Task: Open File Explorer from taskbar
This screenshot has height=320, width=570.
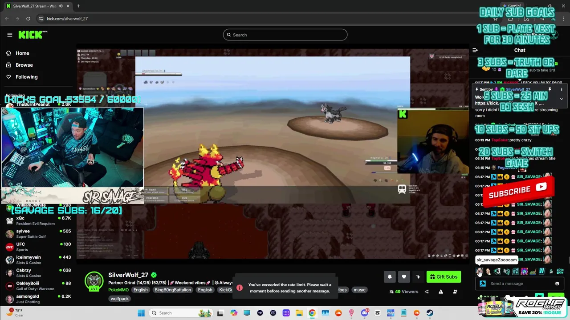Action: click(x=299, y=313)
